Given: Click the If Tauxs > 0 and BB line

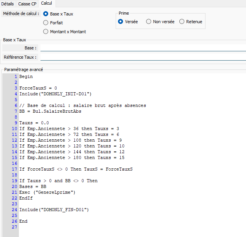Looking at the screenshot, I should click(x=58, y=181).
